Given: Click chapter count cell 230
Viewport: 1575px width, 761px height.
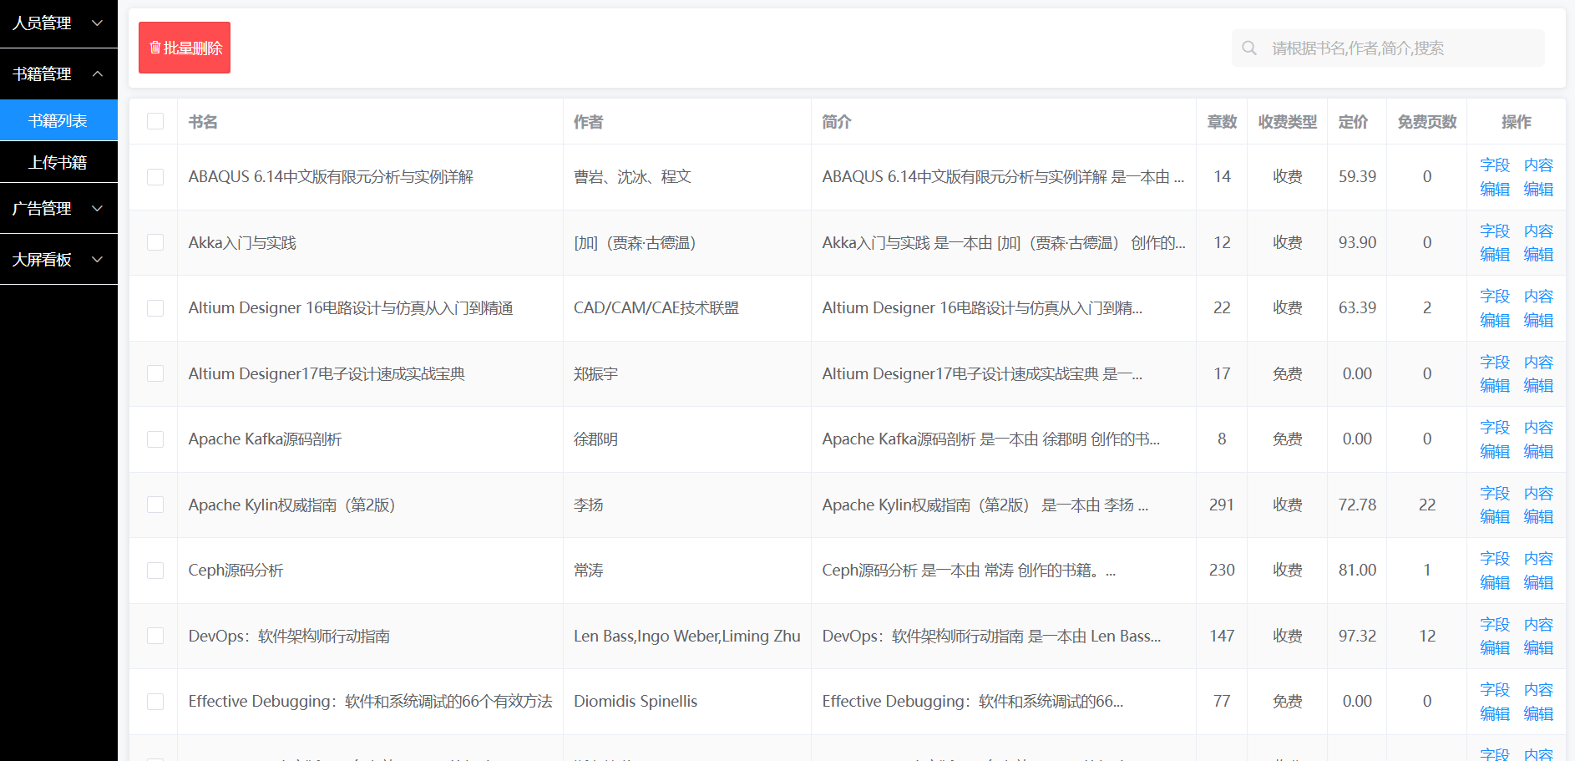Looking at the screenshot, I should coord(1222,571).
